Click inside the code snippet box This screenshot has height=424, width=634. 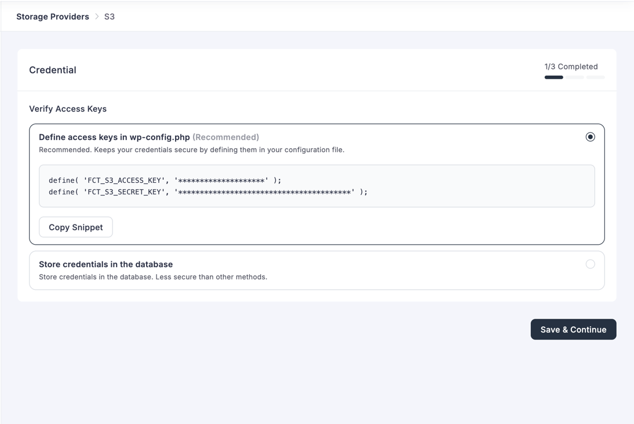pos(317,186)
